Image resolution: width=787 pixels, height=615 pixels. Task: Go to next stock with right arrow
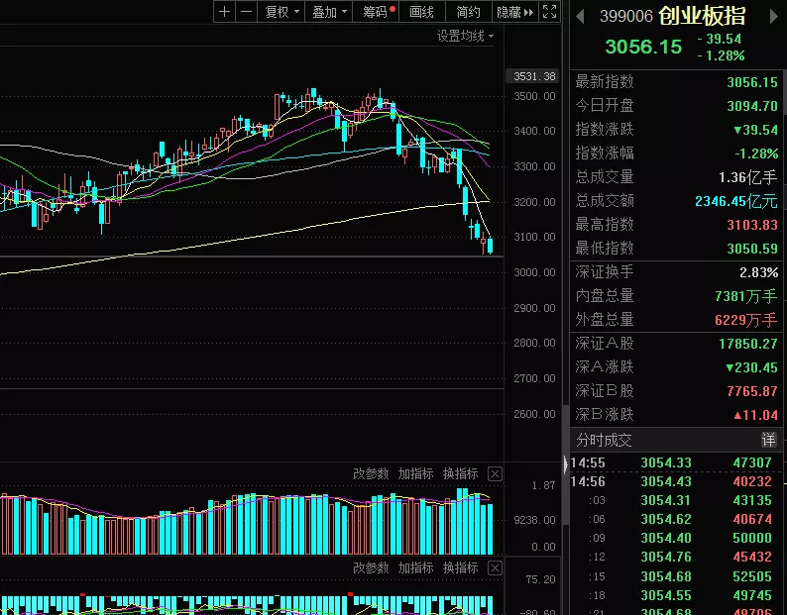click(x=773, y=17)
